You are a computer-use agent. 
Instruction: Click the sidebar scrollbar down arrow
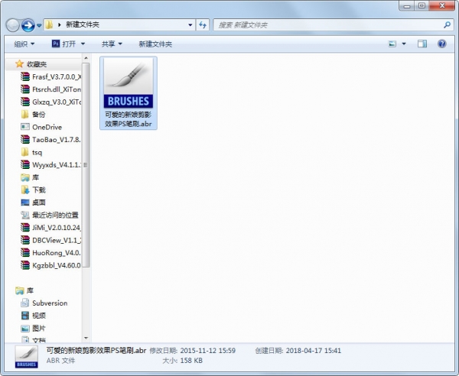pos(86,338)
